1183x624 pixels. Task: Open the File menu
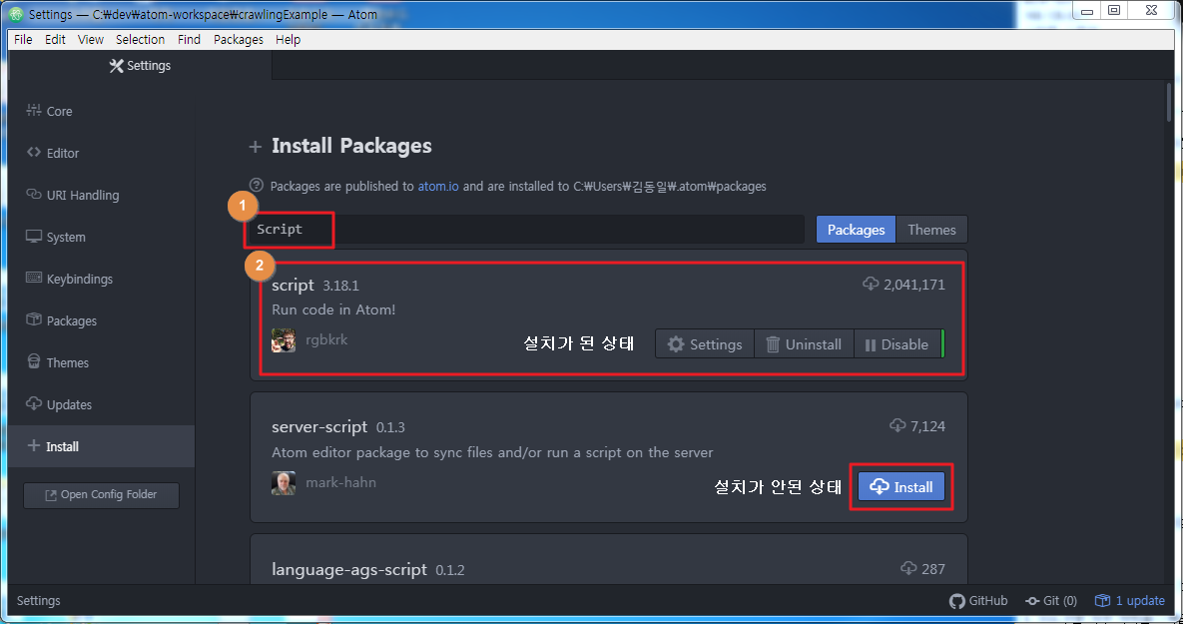[23, 39]
